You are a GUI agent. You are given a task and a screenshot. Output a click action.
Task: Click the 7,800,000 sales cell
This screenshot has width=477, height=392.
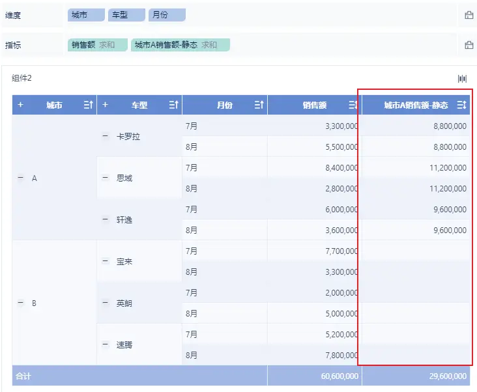coord(315,355)
